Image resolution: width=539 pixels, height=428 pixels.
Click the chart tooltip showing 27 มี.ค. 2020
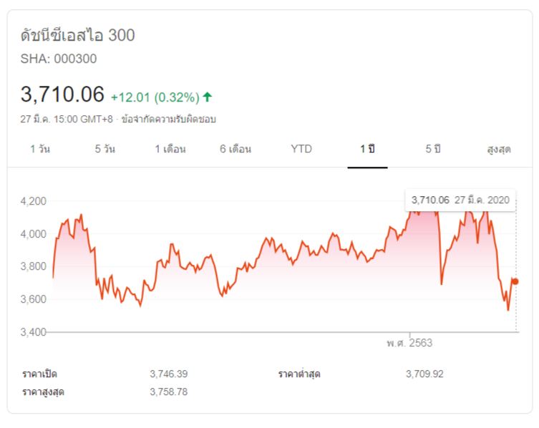460,200
